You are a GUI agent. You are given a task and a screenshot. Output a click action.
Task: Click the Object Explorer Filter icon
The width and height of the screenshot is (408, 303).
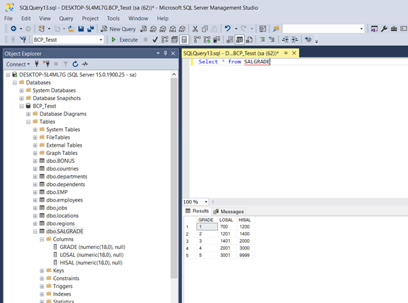(66, 64)
